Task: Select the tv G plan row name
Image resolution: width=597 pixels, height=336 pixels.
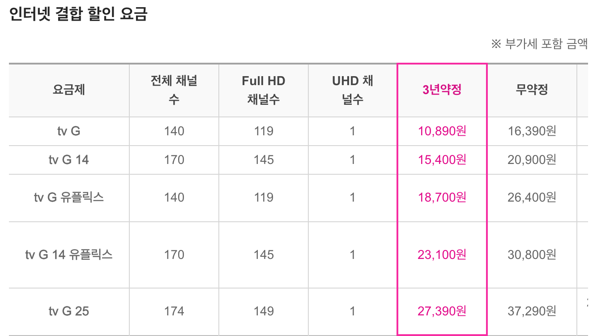Action: click(69, 131)
